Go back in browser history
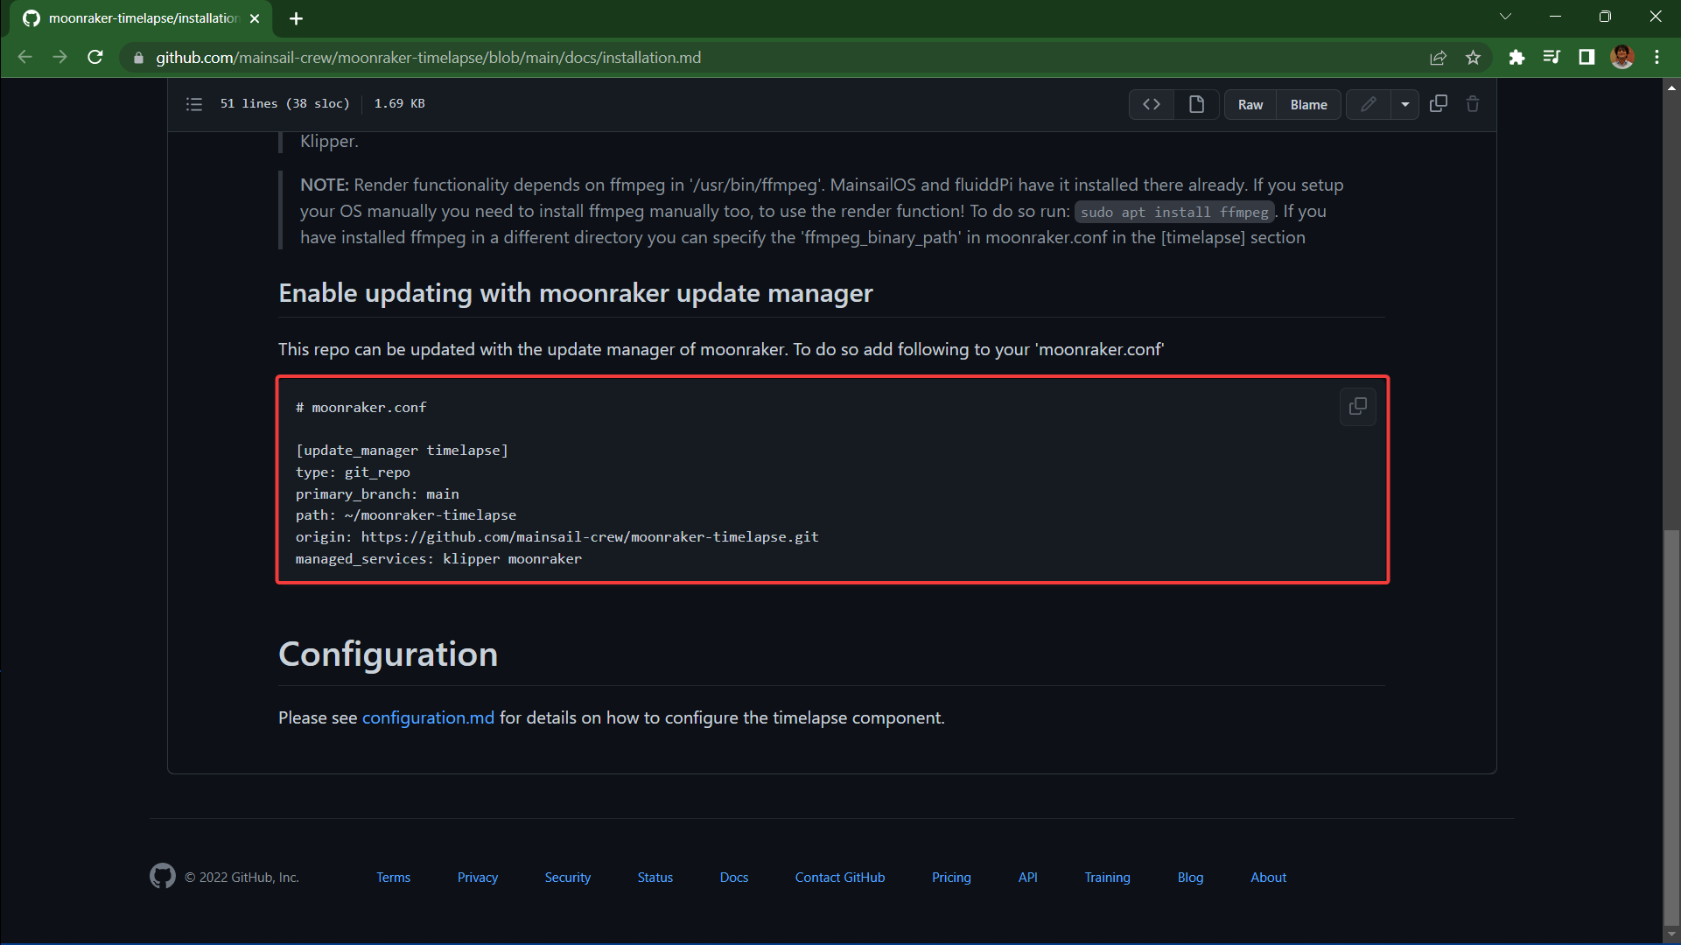This screenshot has width=1681, height=945. (x=25, y=57)
